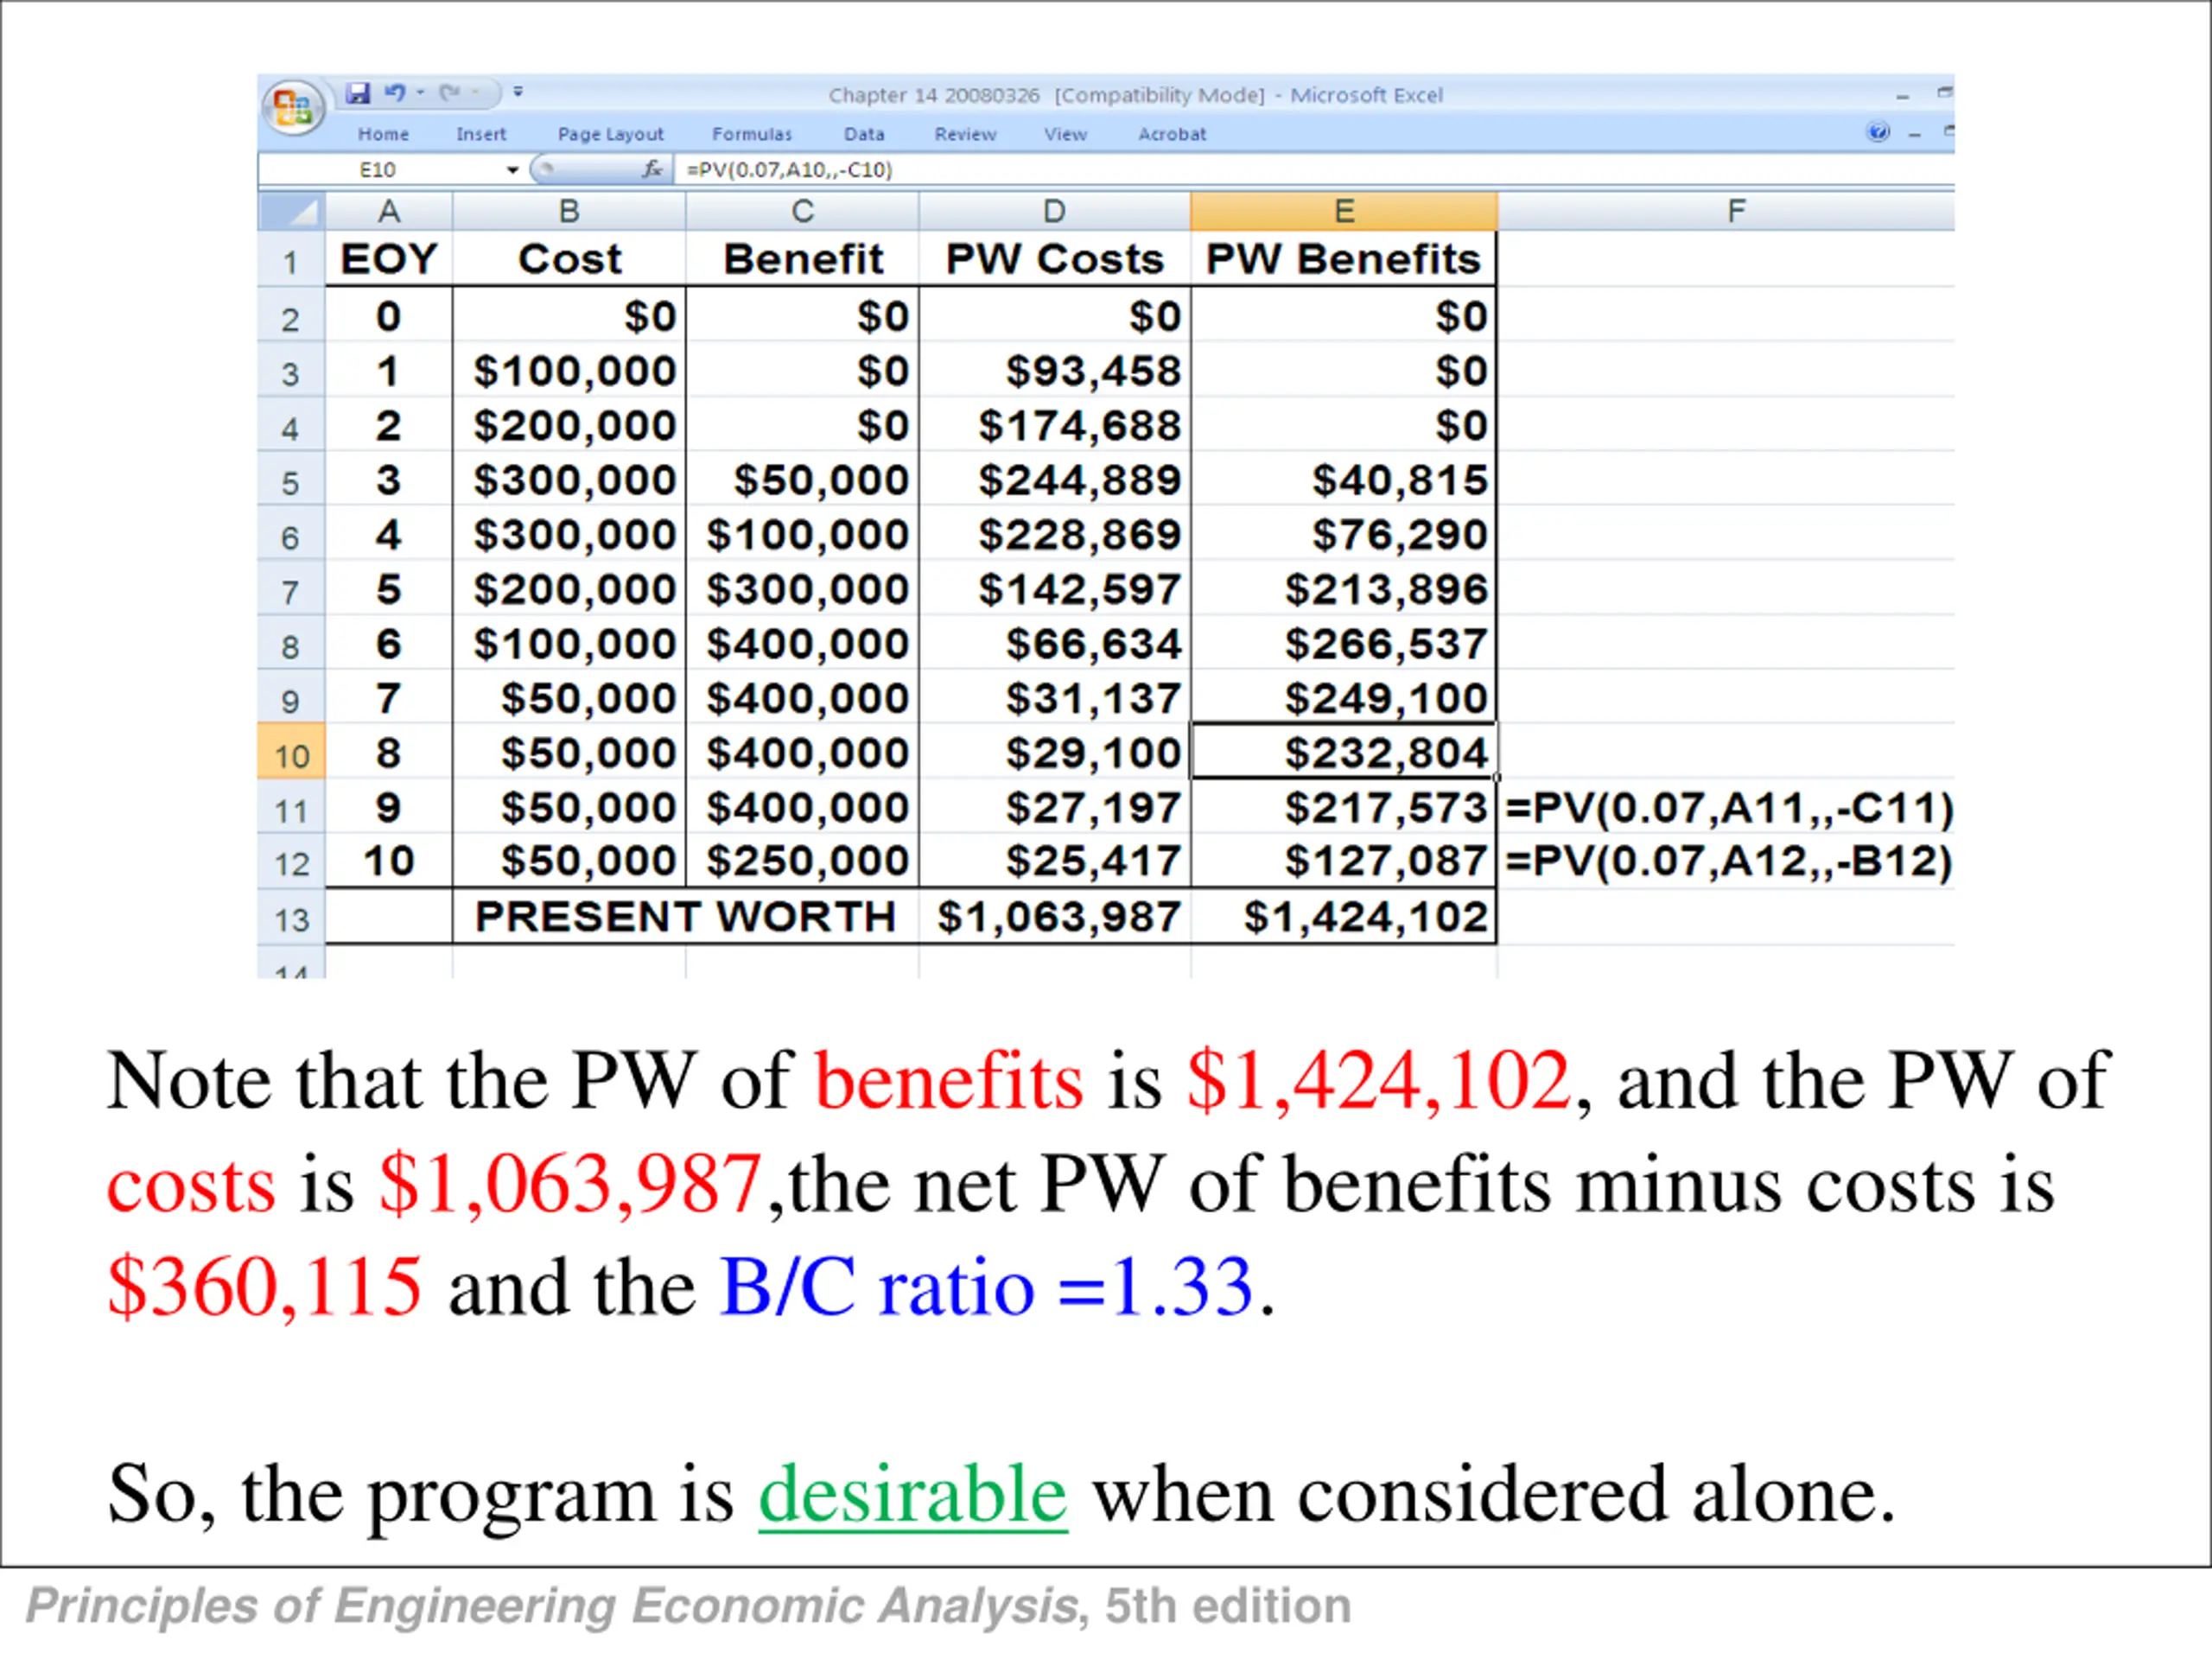Click the blue B/C ratio =1.33 text
Screen dimensions: 2212x1659
pos(986,1287)
